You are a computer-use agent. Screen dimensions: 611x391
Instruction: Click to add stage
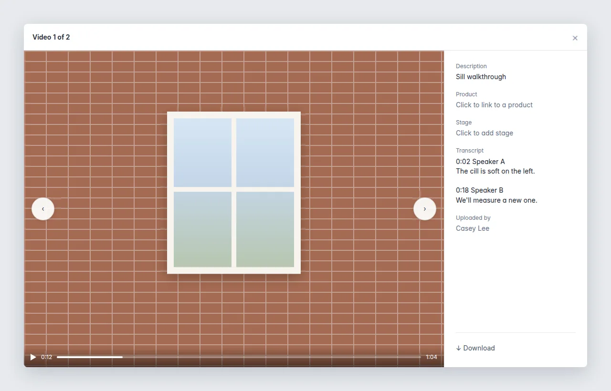(x=485, y=133)
